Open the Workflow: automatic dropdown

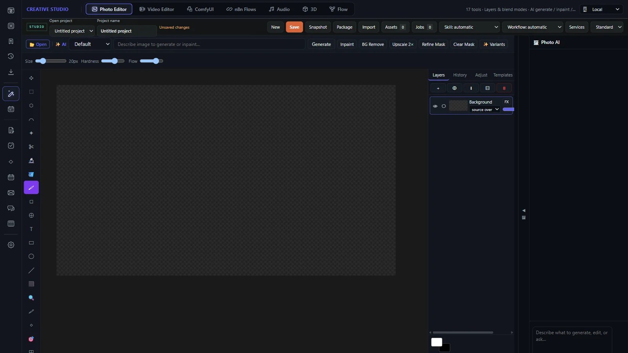[533, 27]
